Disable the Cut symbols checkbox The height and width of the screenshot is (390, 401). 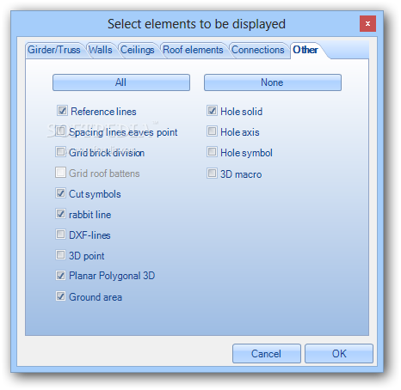(60, 193)
